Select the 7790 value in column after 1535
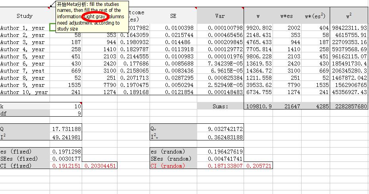Image resolution: width=369 pixels, height=194 pixels. [100, 85]
